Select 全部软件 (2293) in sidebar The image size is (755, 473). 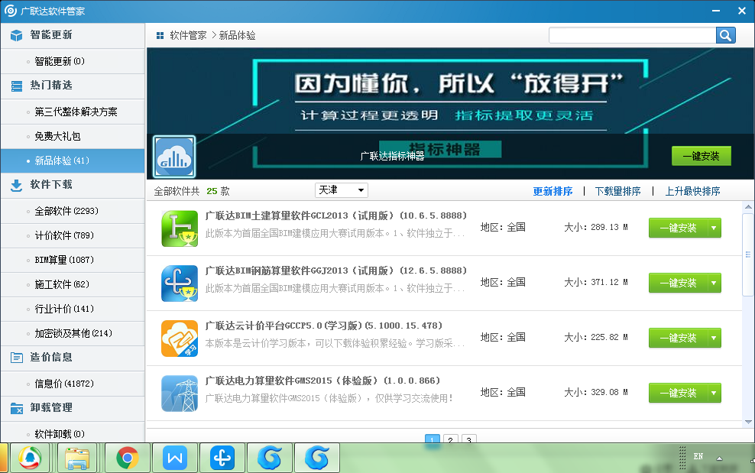pyautogui.click(x=73, y=211)
